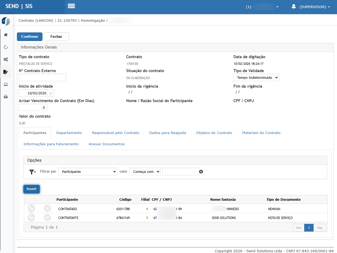Click phone icon for CONTRATADO row
The width and height of the screenshot is (337, 253).
(x=31, y=209)
